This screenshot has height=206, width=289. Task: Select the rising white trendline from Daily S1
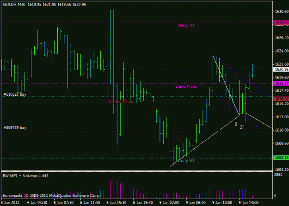click(204, 141)
